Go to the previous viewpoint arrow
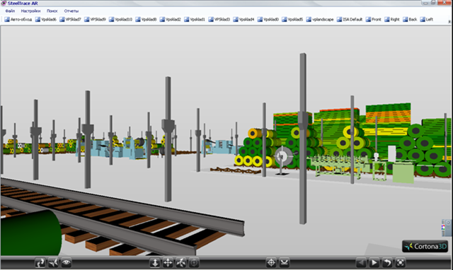 coord(361,263)
